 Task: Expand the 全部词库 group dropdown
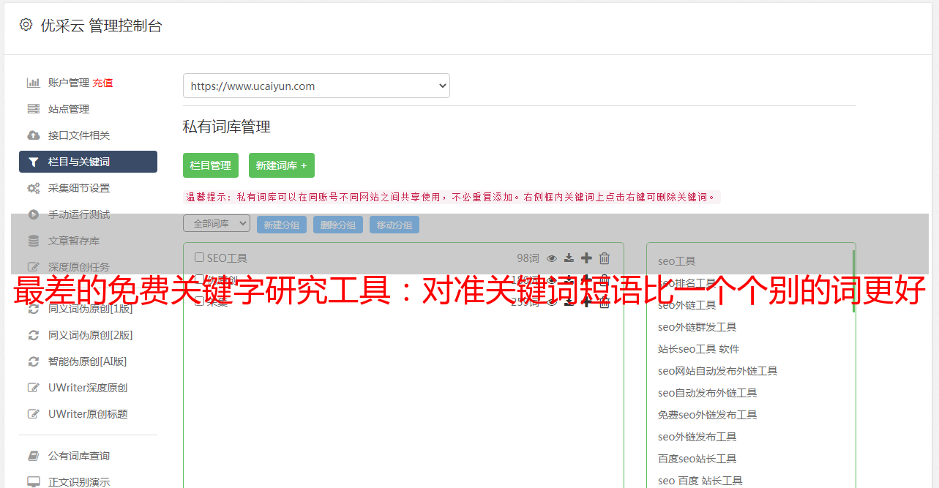[217, 223]
